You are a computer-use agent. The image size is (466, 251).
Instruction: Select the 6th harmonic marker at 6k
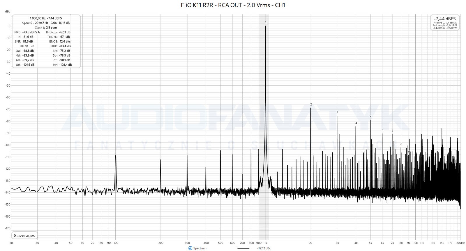click(x=382, y=130)
